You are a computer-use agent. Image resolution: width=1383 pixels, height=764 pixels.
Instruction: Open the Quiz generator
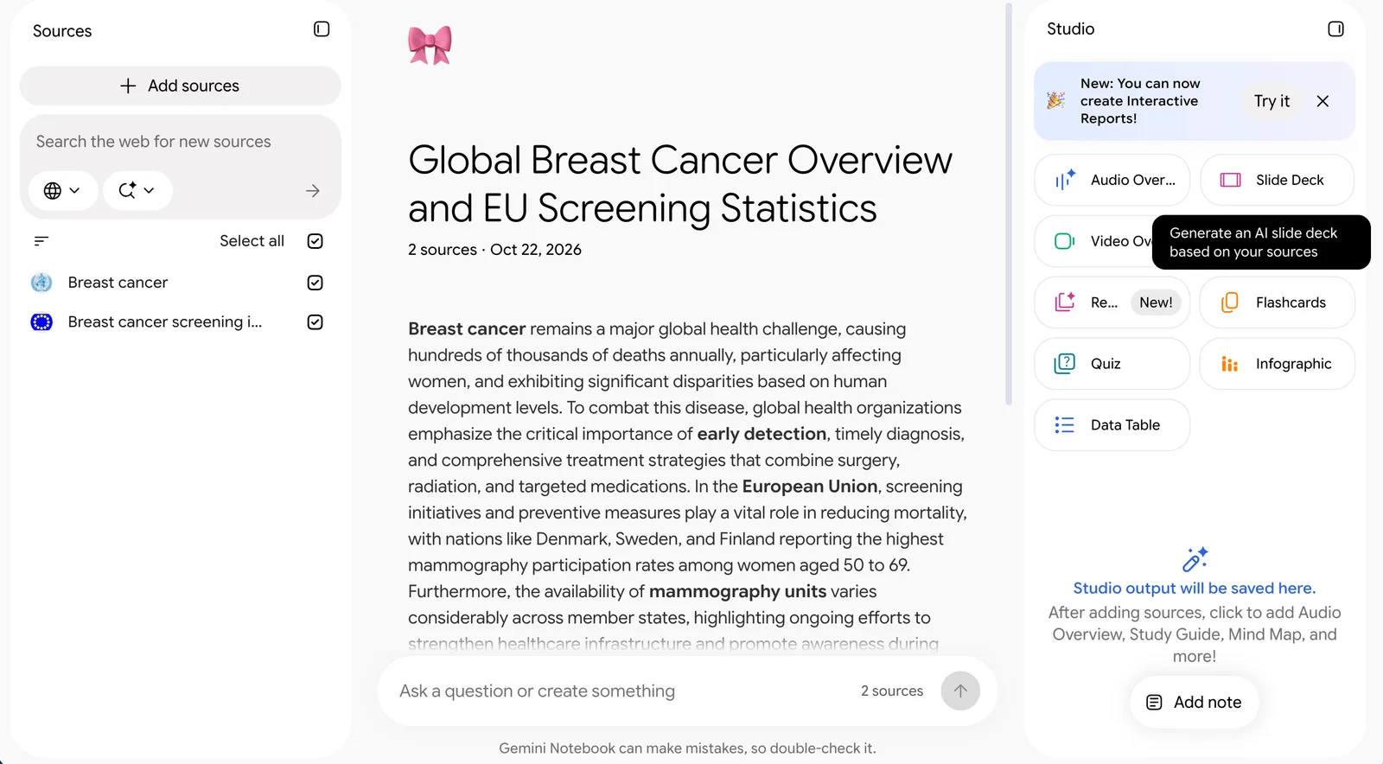(x=1112, y=364)
